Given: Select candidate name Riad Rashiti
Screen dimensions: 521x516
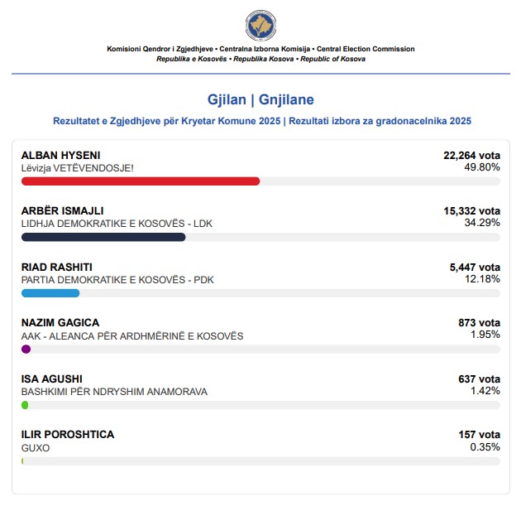Looking at the screenshot, I should (56, 268).
